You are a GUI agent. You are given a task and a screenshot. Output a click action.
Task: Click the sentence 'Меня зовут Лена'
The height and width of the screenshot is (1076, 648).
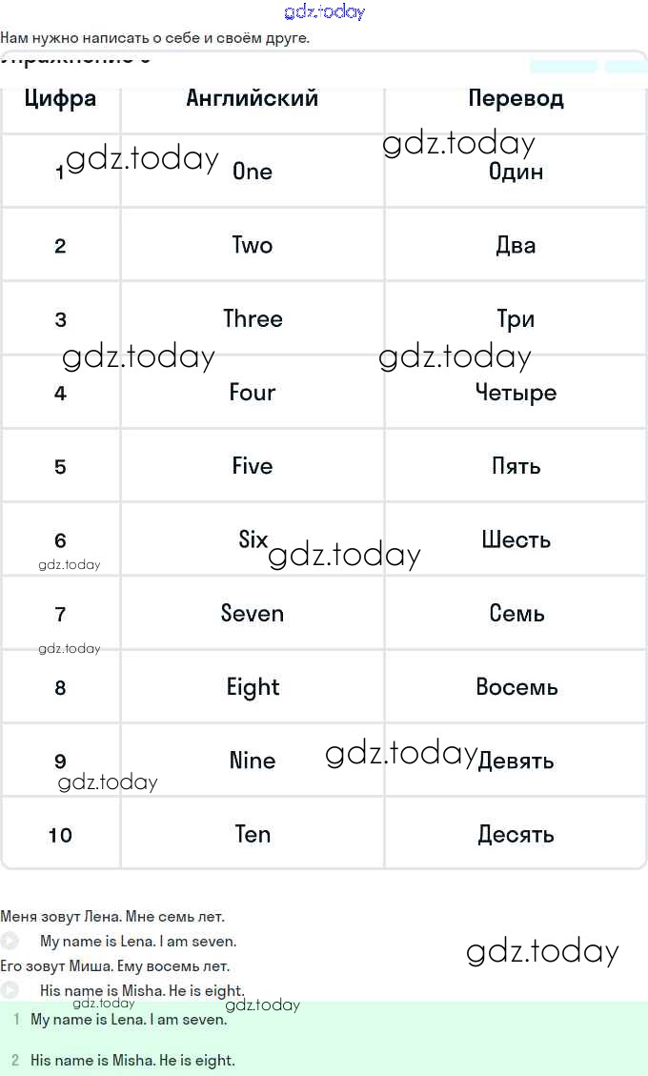pyautogui.click(x=112, y=917)
